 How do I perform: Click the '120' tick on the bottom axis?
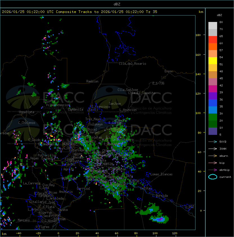click(175, 233)
